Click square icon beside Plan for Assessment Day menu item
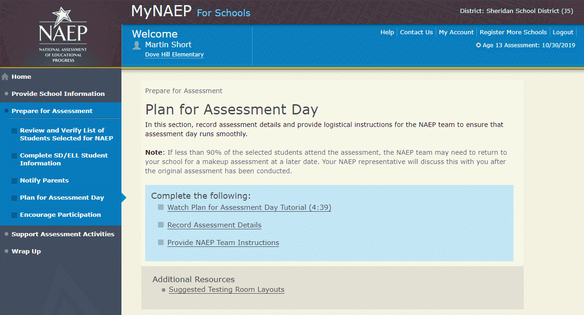The width and height of the screenshot is (584, 315). (x=14, y=198)
